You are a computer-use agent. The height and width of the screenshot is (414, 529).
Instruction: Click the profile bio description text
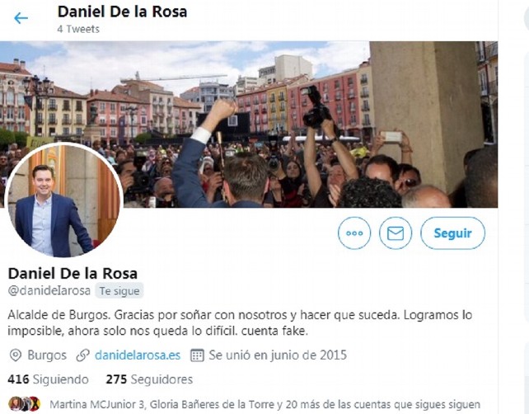coord(240,322)
